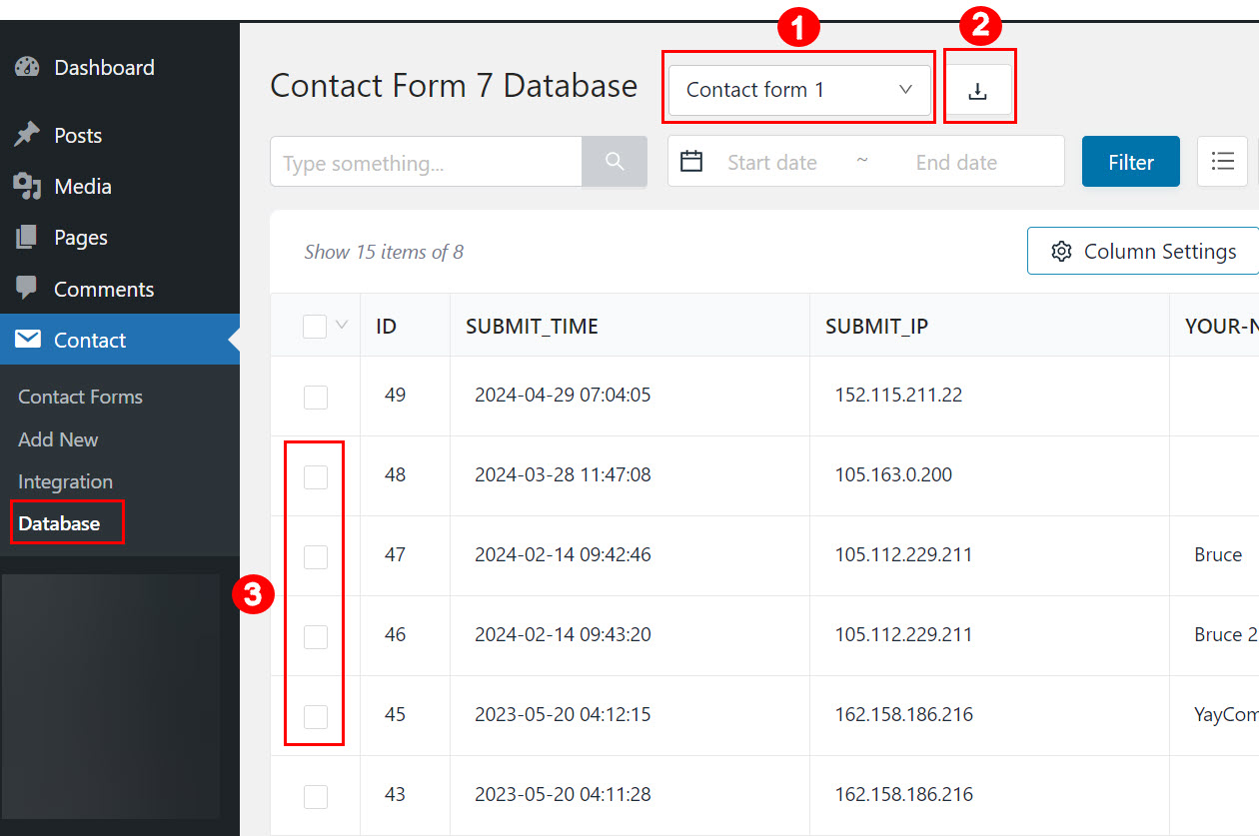The width and height of the screenshot is (1259, 836).
Task: Click the download export icon button
Action: click(977, 91)
